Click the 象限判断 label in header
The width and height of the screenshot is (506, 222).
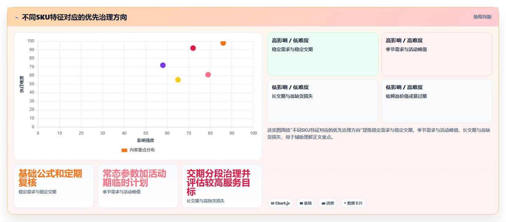coord(482,17)
